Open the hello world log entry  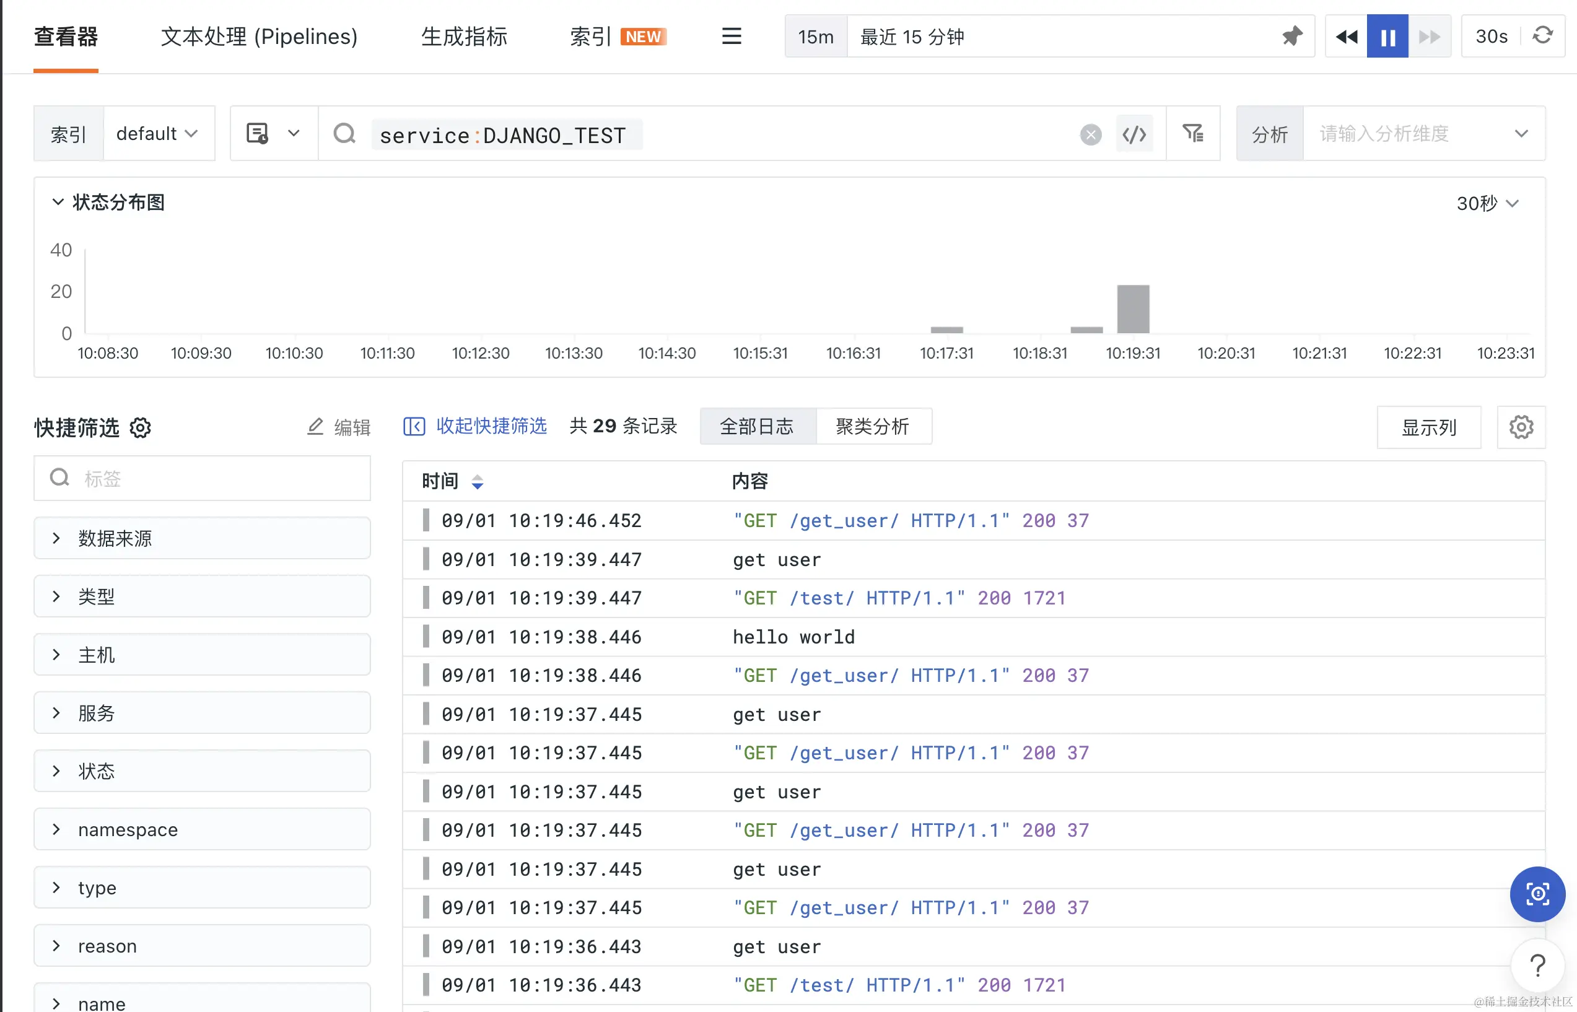(x=974, y=637)
